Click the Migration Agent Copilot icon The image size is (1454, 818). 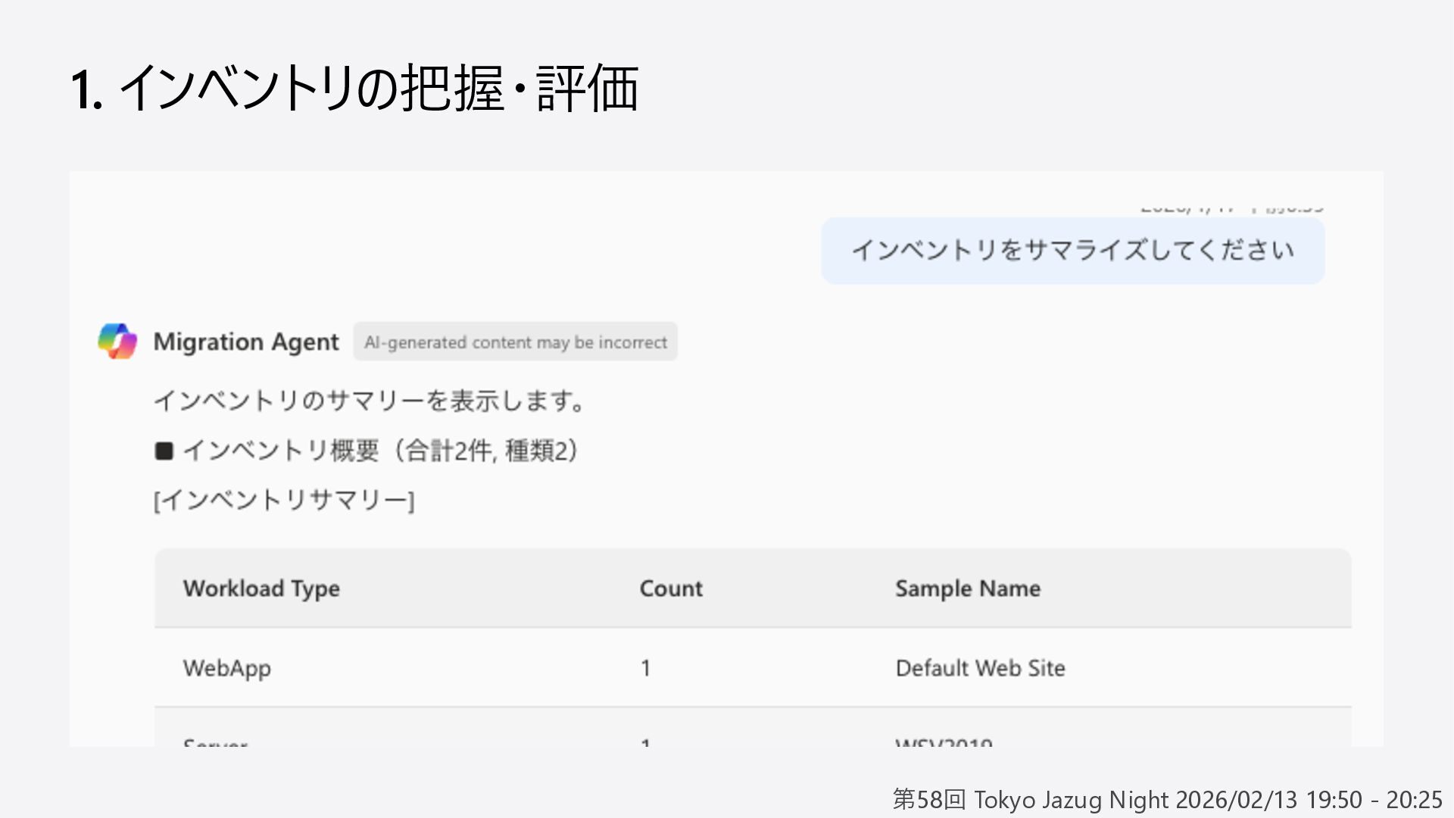point(117,341)
